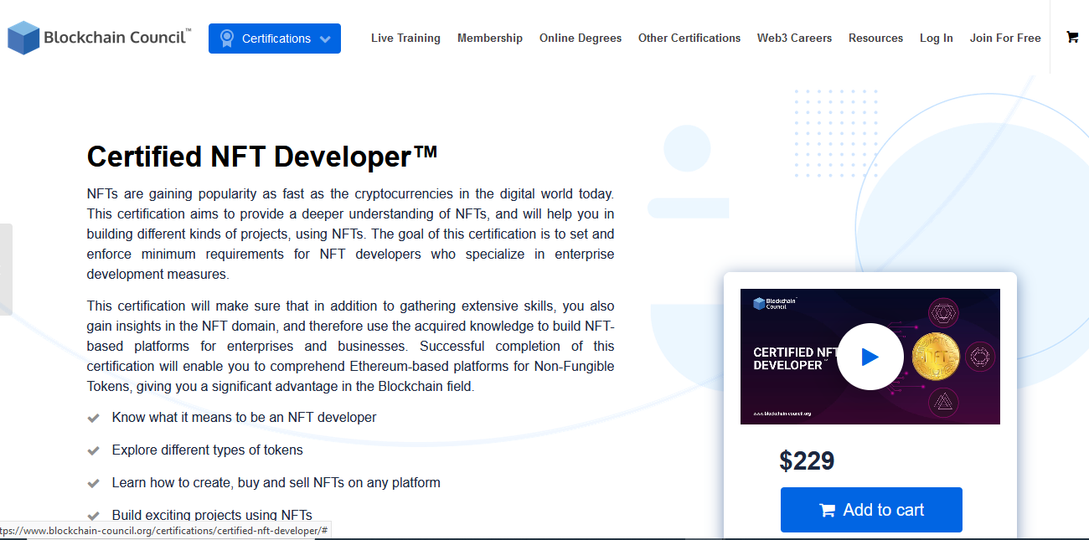Click the cart icon inside Add to cart

pyautogui.click(x=828, y=511)
